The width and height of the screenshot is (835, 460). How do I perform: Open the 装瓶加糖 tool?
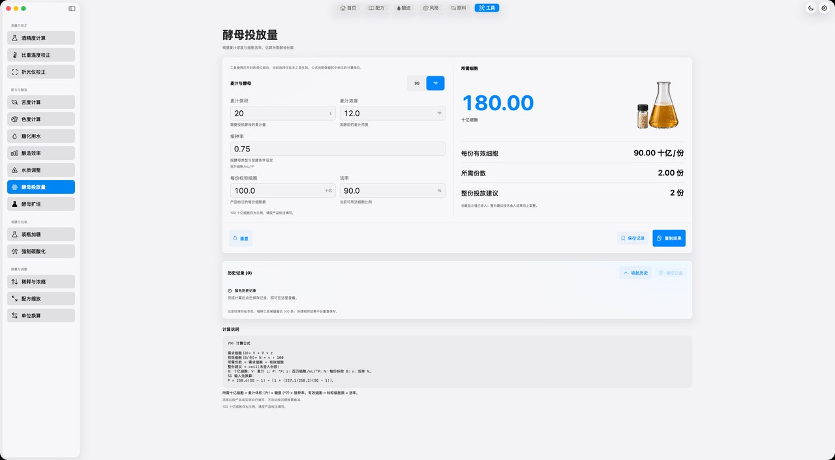tap(41, 234)
